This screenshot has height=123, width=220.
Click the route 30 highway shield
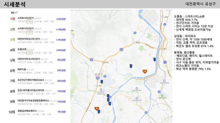click(91, 60)
